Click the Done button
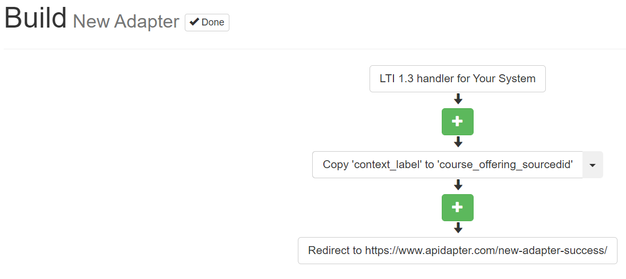This screenshot has height=279, width=626. [207, 22]
